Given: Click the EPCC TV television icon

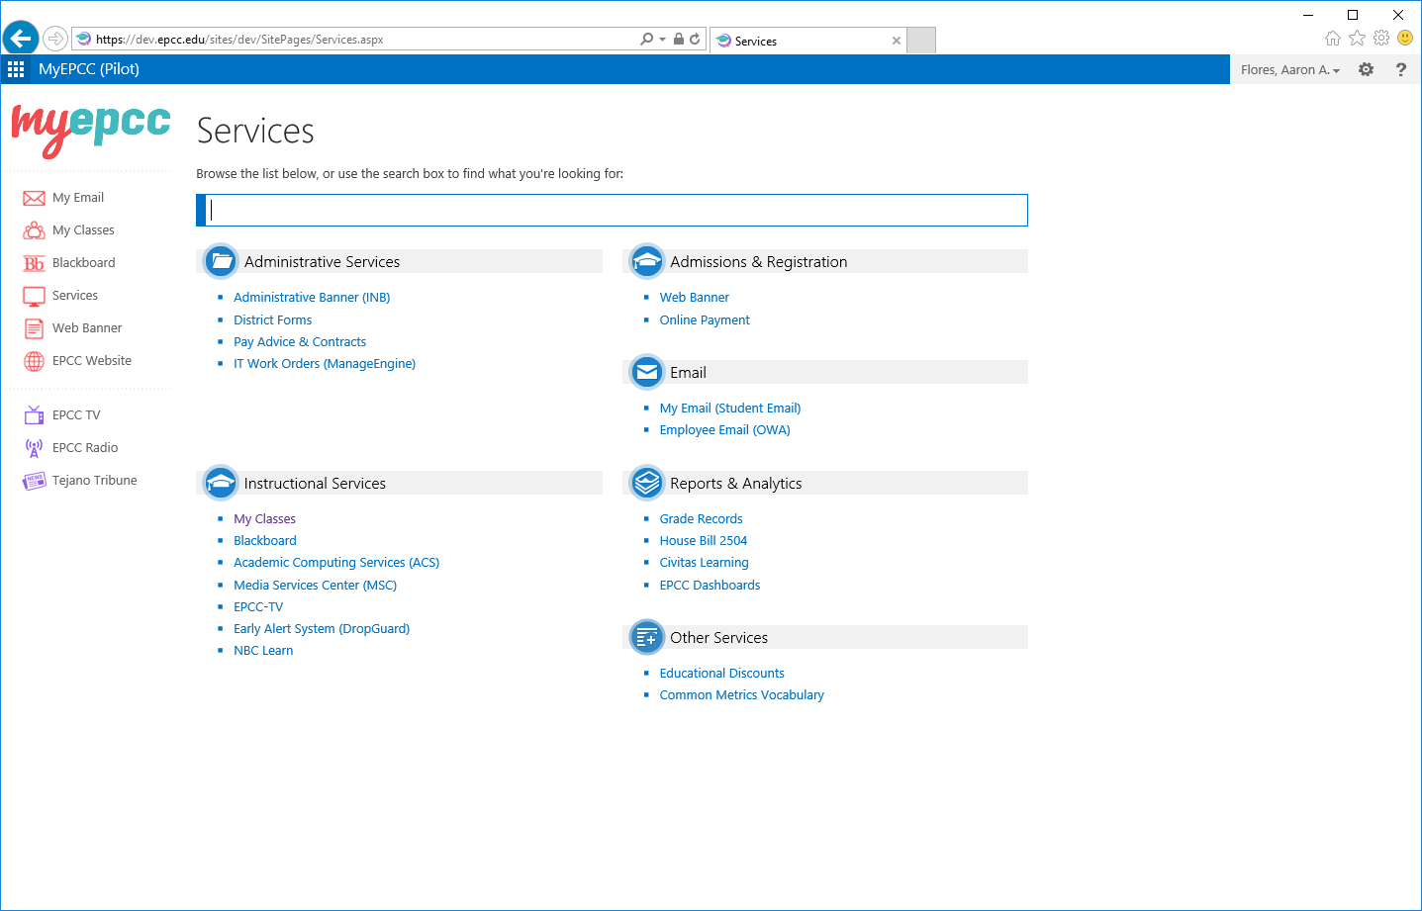Looking at the screenshot, I should pos(34,414).
